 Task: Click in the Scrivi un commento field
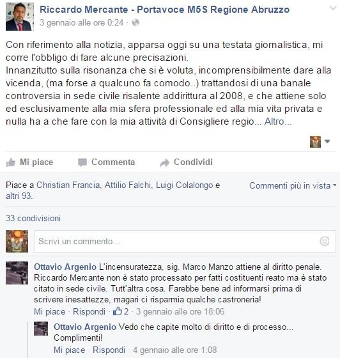[x=185, y=242]
